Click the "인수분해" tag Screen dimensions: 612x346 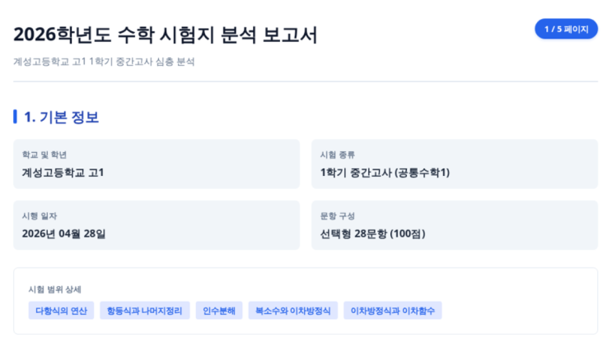click(219, 311)
